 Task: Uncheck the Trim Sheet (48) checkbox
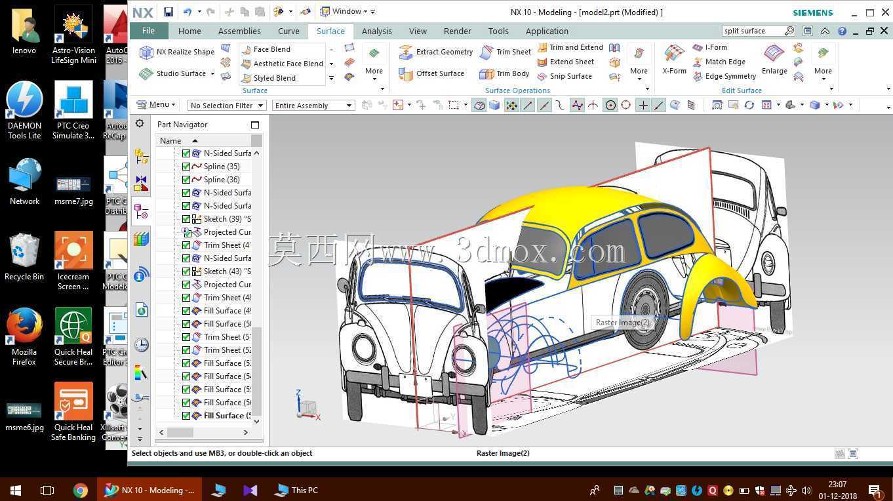click(x=186, y=298)
